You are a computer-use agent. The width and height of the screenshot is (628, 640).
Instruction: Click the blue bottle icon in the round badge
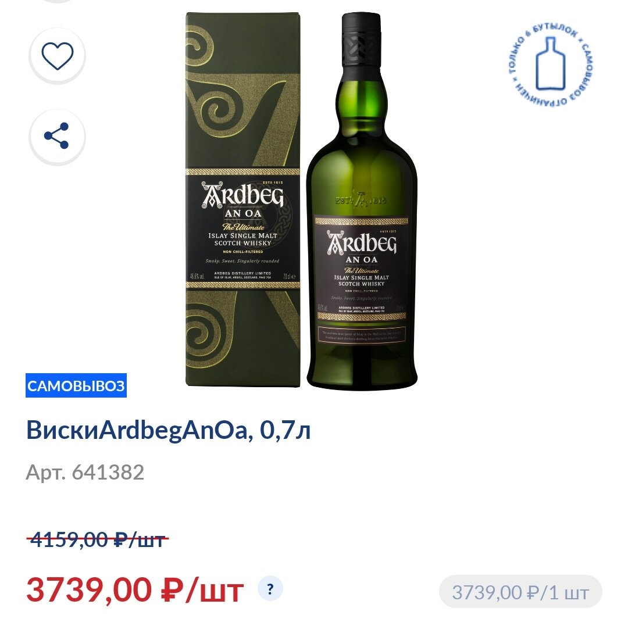pos(551,64)
